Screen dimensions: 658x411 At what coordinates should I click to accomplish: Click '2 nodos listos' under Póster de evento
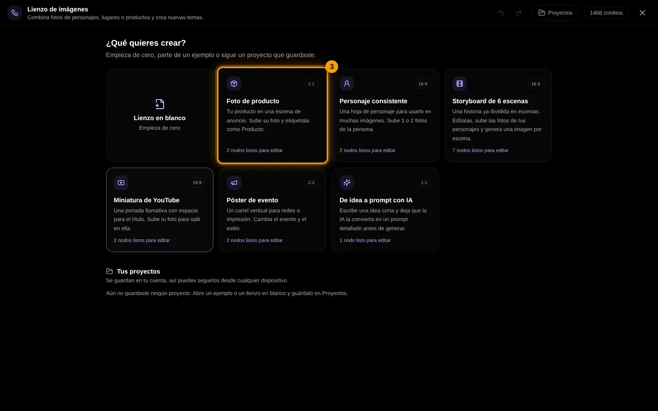coord(255,240)
